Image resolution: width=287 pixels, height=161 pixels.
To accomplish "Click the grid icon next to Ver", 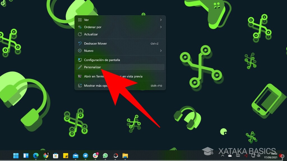I will point(80,20).
